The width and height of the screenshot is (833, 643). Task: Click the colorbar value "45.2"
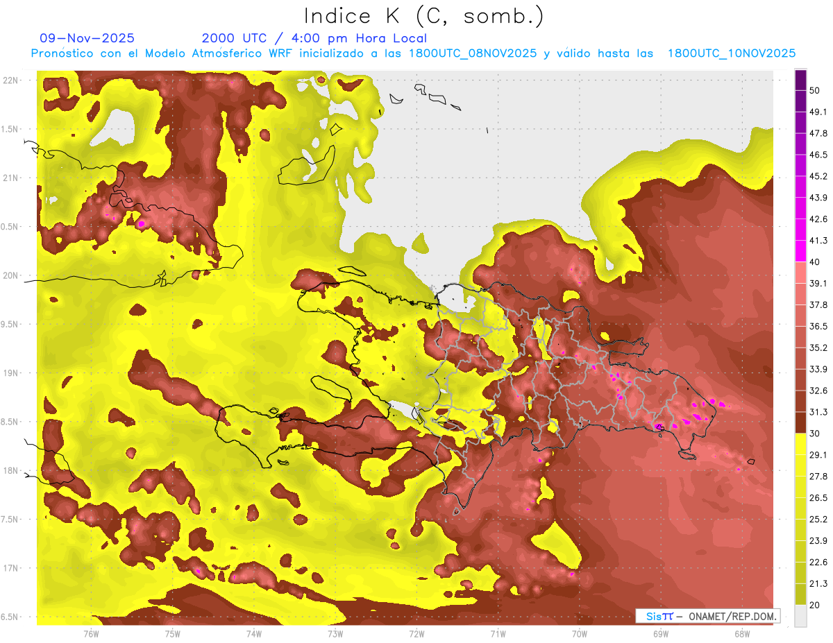[818, 176]
